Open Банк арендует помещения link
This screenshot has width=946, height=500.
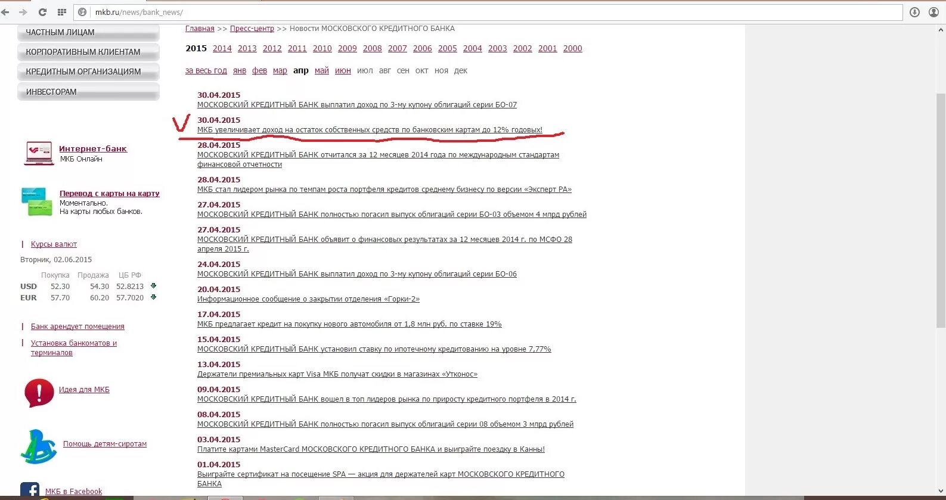[x=77, y=327]
